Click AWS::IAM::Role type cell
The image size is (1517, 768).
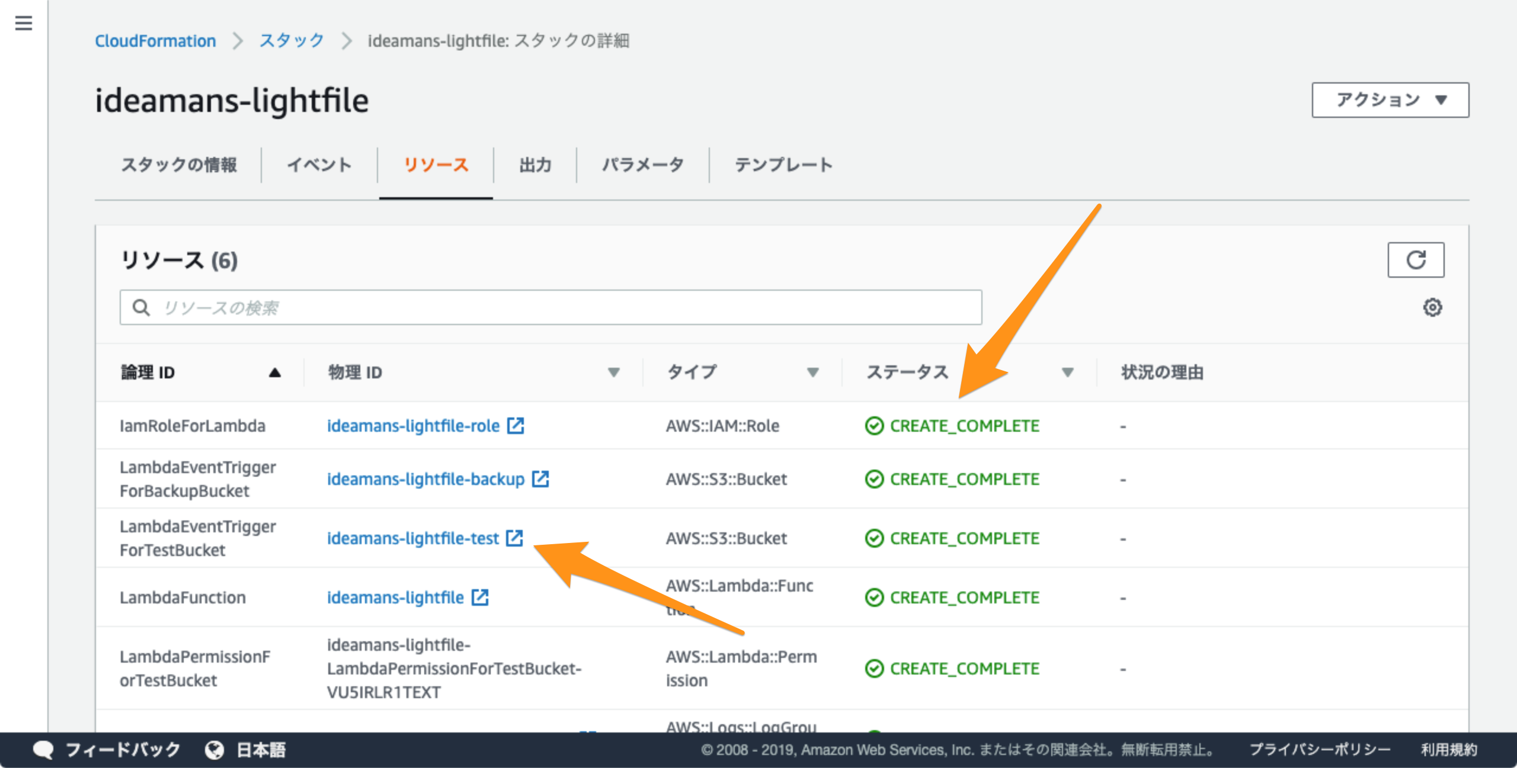point(722,426)
